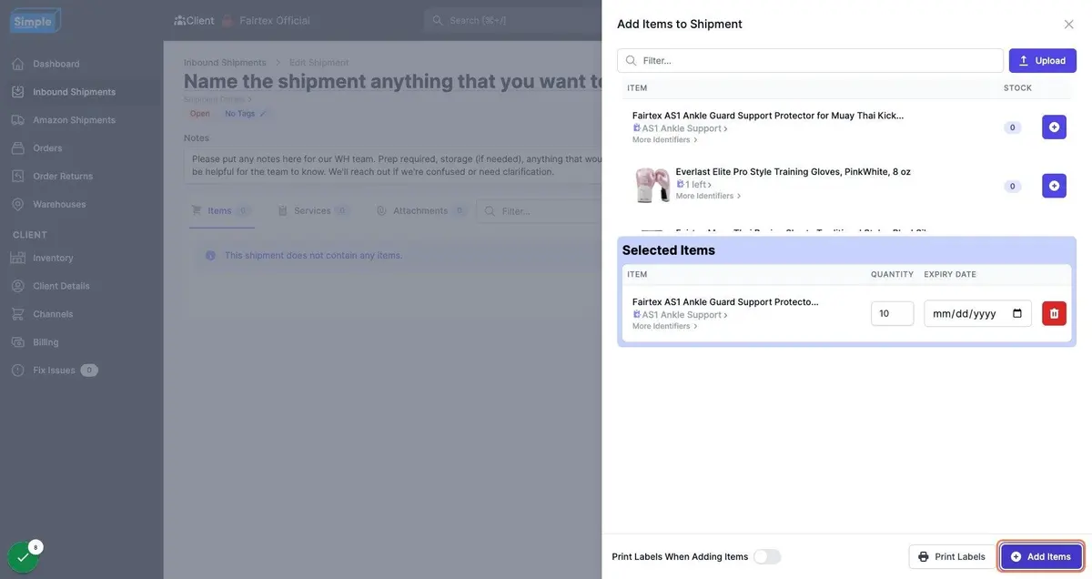Click the shipment Notes text area

tap(393, 166)
